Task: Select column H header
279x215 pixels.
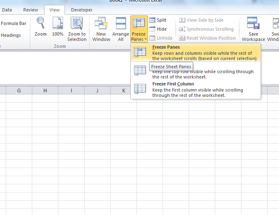Action: tap(45, 90)
